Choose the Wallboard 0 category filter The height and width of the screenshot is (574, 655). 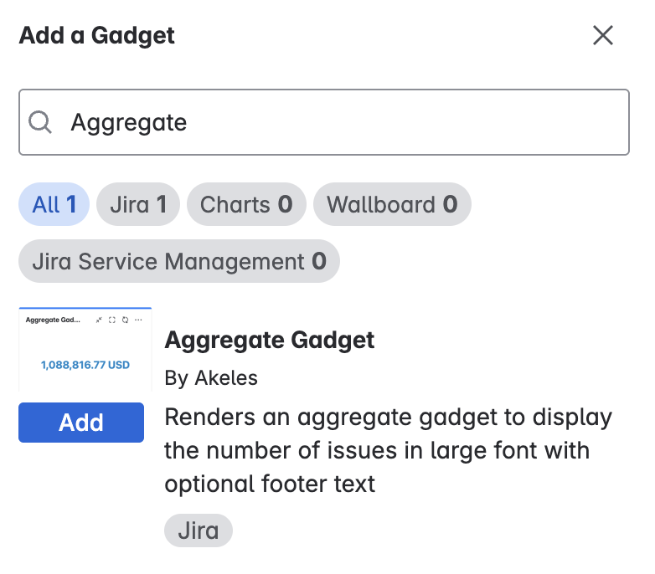tap(392, 204)
